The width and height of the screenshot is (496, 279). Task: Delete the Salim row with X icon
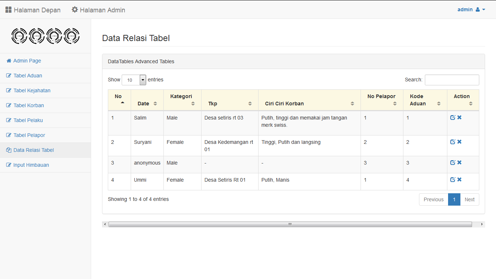459,117
